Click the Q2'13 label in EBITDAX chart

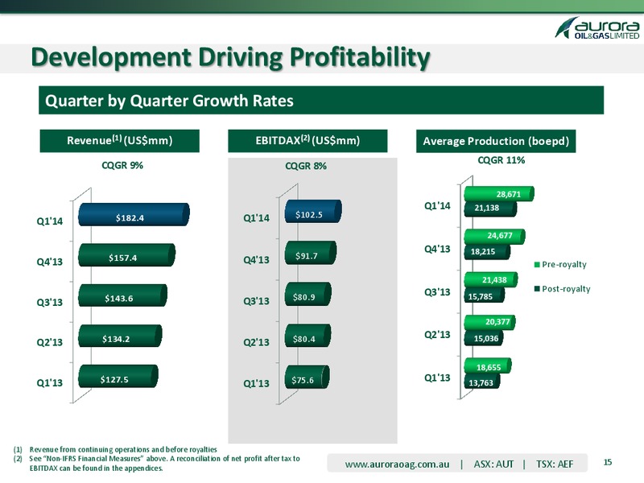tap(256, 342)
